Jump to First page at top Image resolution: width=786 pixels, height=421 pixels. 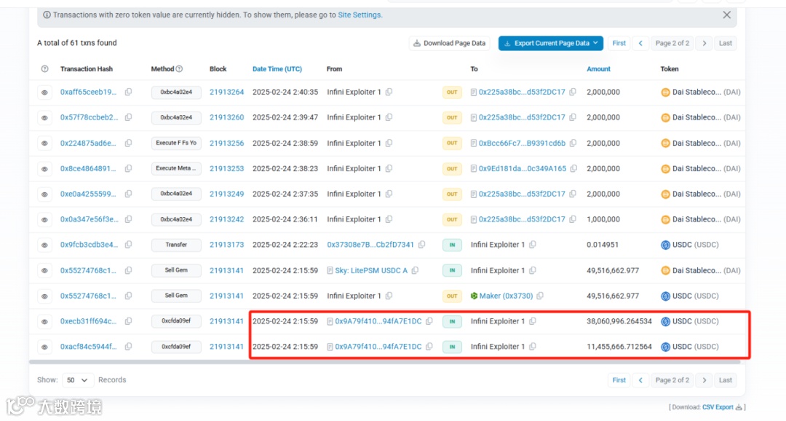pyautogui.click(x=619, y=43)
